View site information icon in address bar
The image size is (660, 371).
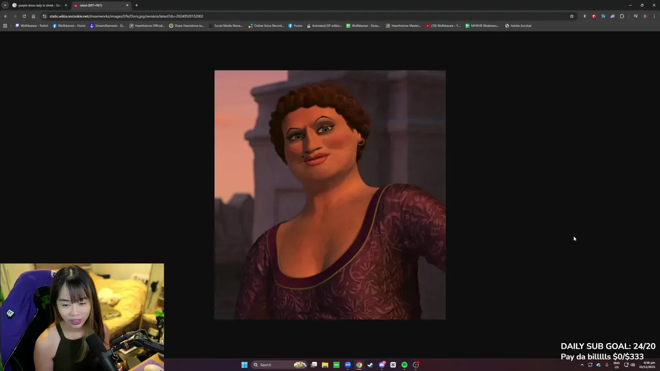click(45, 16)
